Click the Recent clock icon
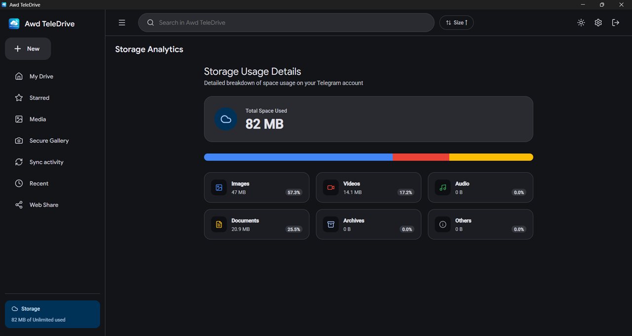Screen dimensions: 632x336 pos(19,183)
